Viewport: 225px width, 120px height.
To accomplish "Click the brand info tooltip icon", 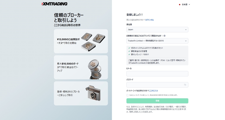I will 164,36.
